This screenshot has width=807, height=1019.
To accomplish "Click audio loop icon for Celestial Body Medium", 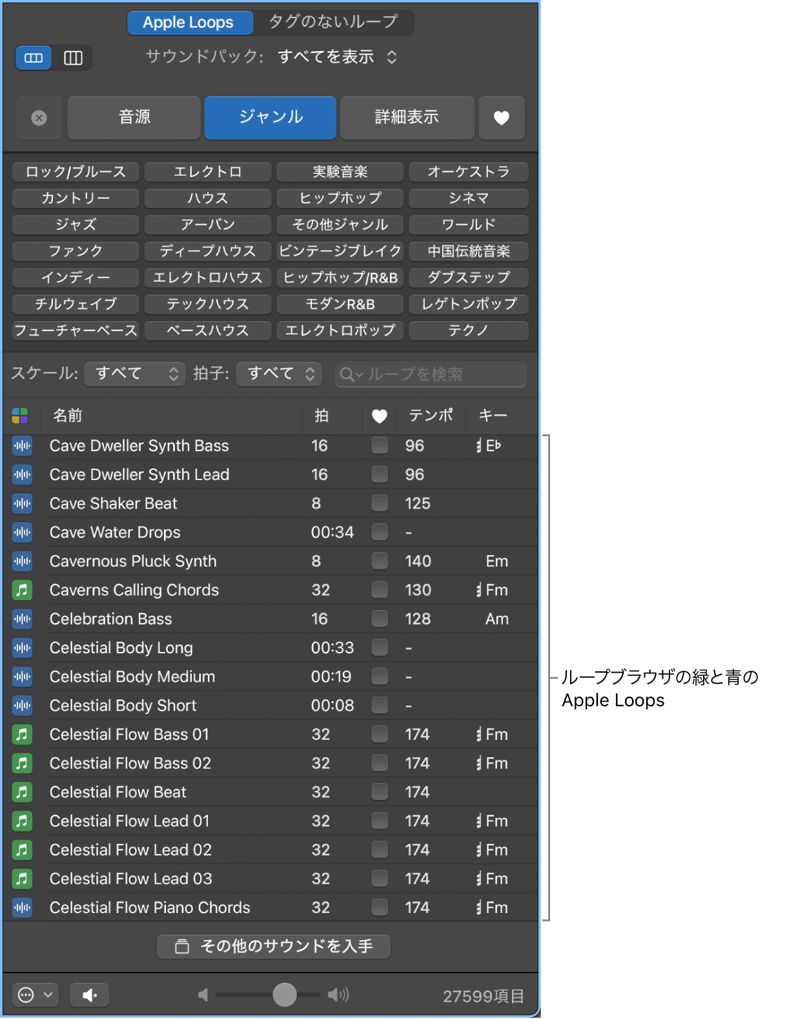I will (x=22, y=677).
